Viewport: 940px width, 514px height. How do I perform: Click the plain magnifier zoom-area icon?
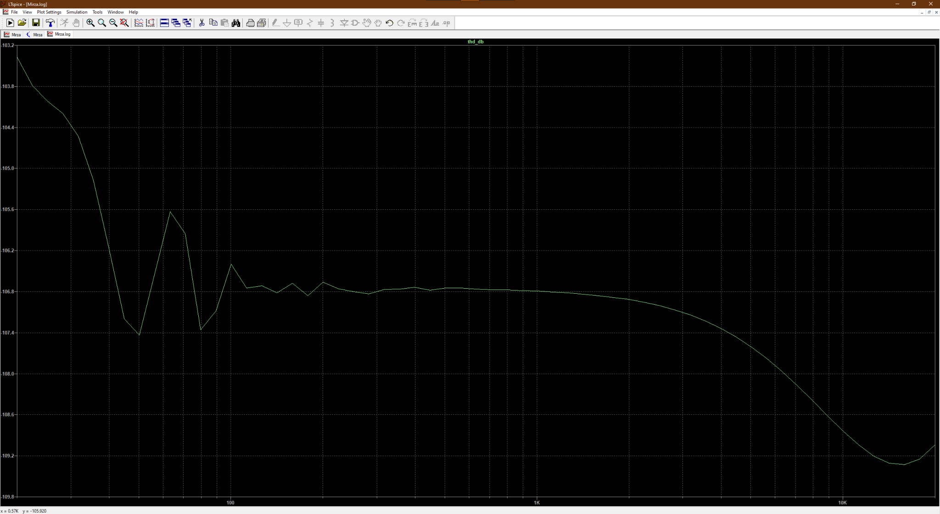click(x=102, y=23)
